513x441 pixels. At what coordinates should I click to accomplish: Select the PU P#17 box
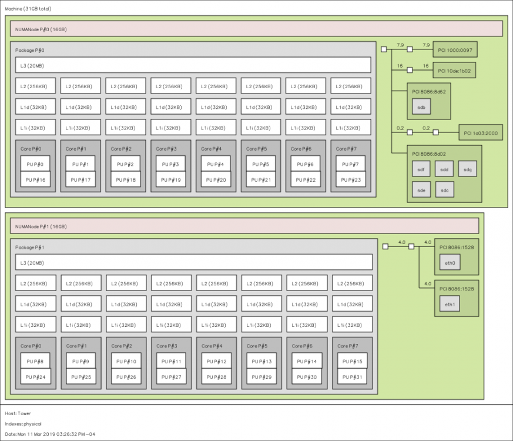[81, 179]
